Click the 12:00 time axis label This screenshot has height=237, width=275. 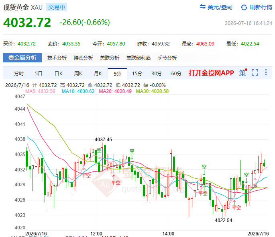click(x=96, y=234)
